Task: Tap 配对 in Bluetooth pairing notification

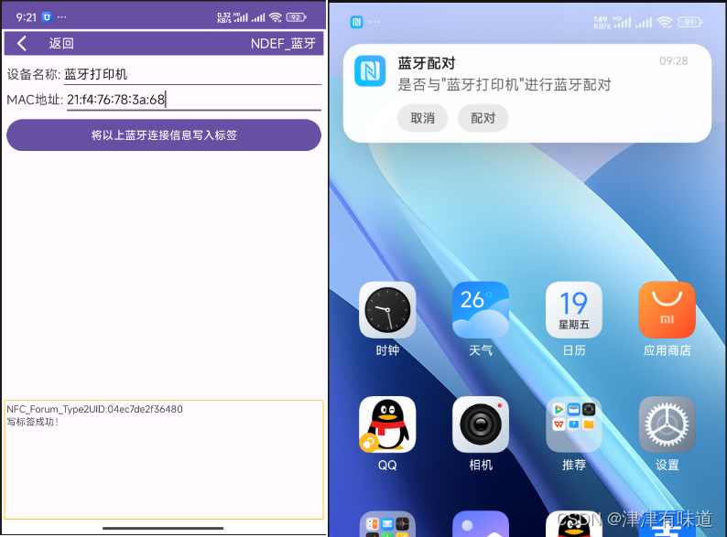Action: click(483, 118)
